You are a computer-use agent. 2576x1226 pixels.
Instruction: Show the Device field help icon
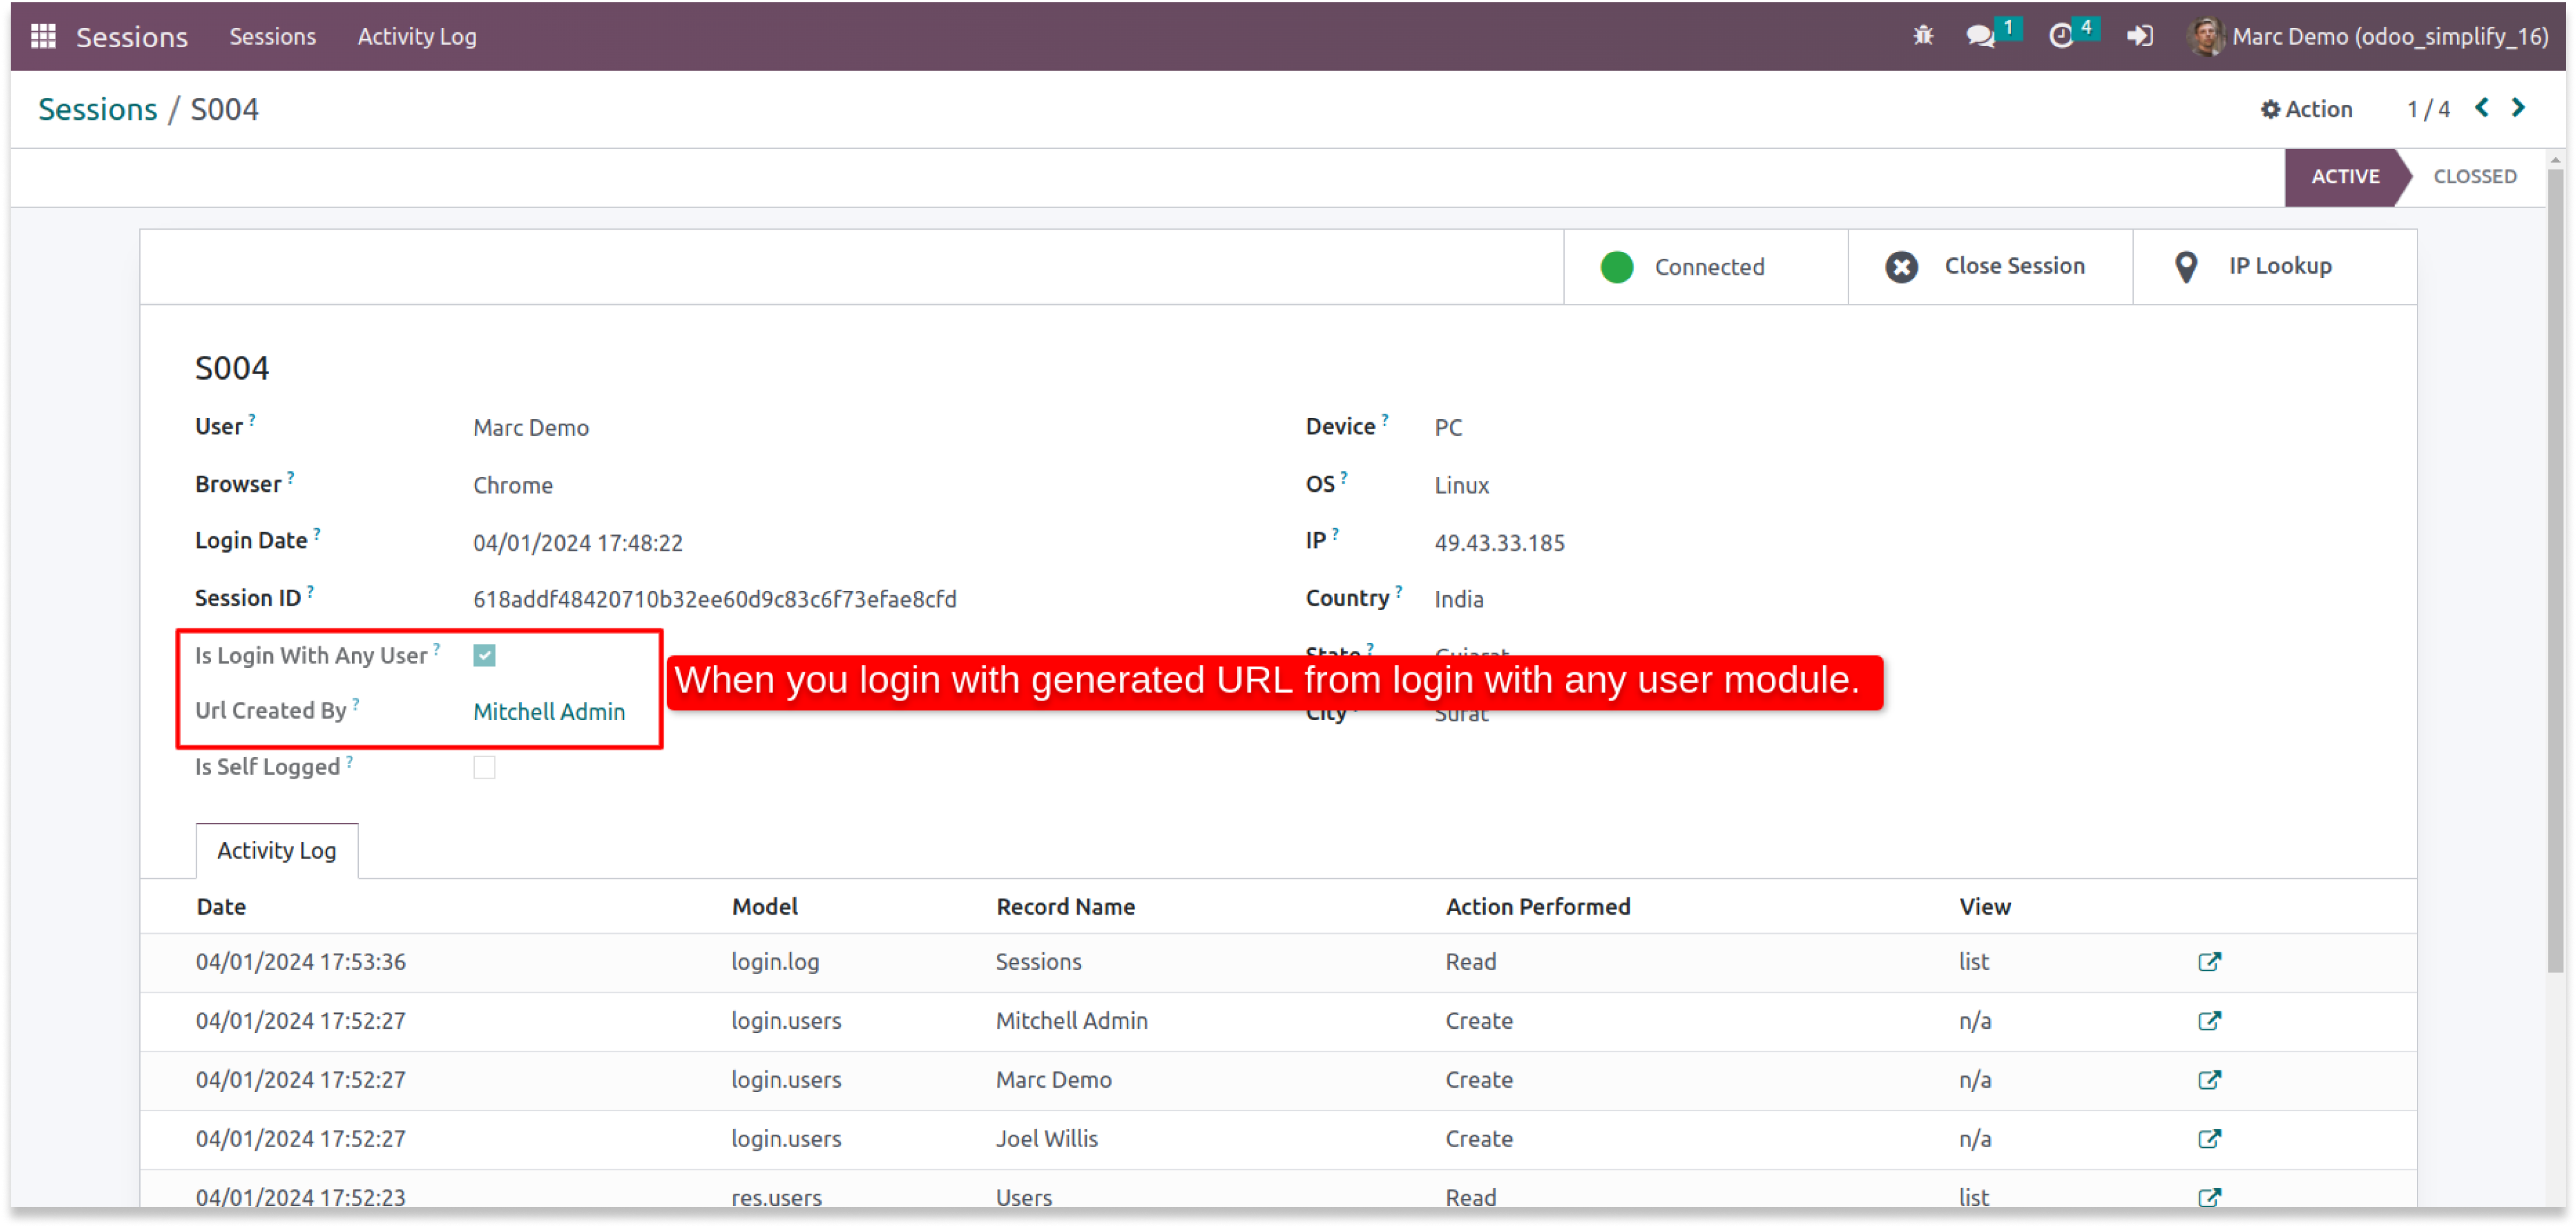pos(1385,420)
